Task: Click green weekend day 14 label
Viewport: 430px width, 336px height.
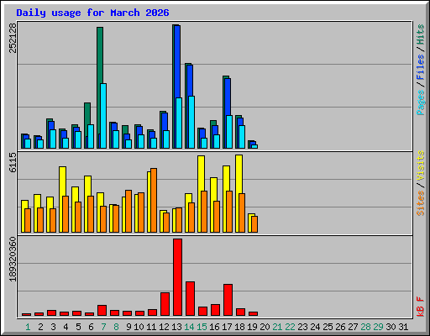Action: (x=189, y=327)
